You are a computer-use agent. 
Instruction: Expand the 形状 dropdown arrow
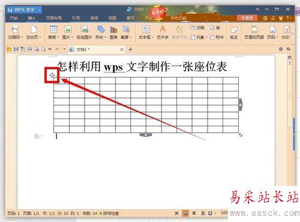click(x=105, y=37)
